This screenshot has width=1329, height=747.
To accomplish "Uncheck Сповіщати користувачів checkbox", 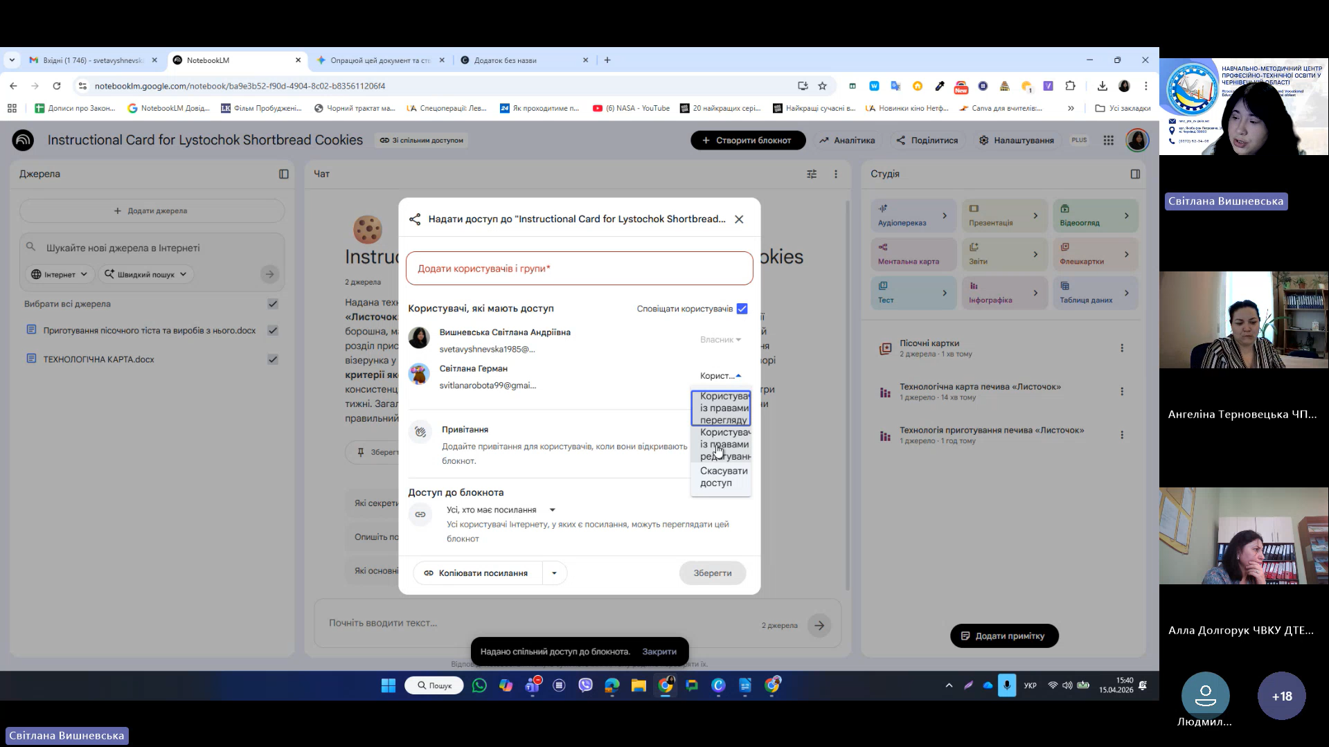I will (x=742, y=309).
